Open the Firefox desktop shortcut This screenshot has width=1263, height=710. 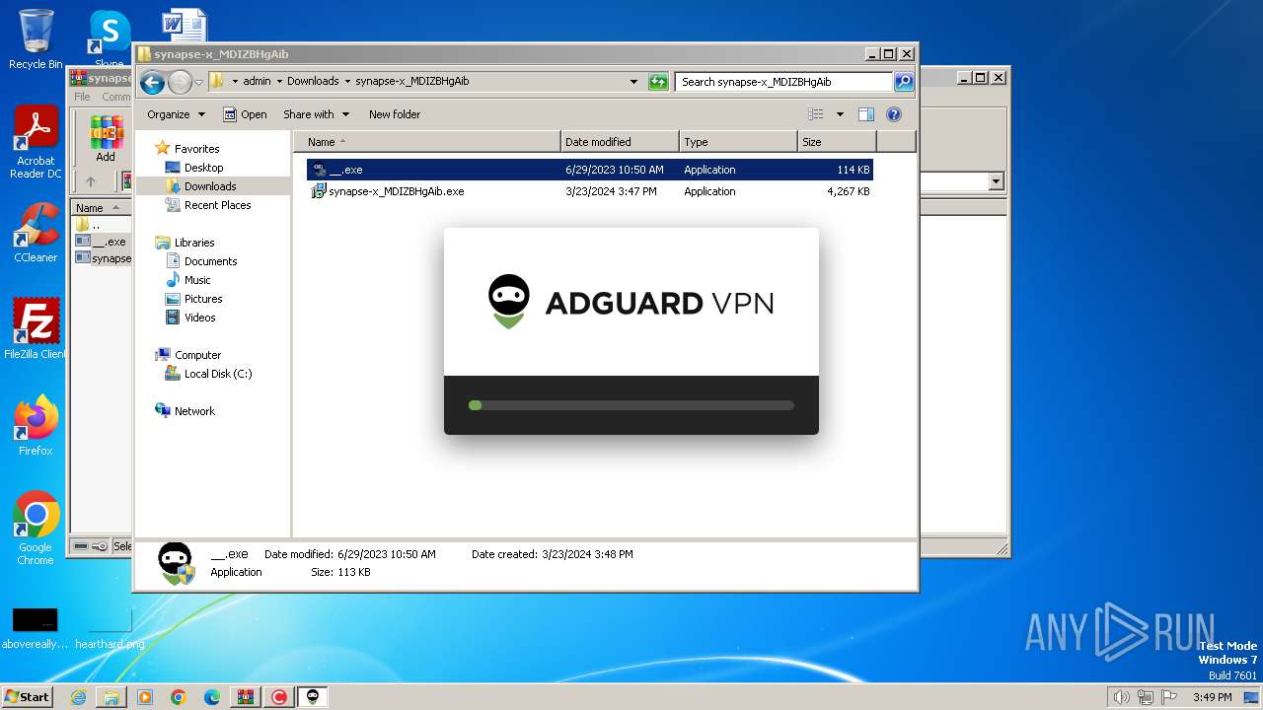(36, 426)
